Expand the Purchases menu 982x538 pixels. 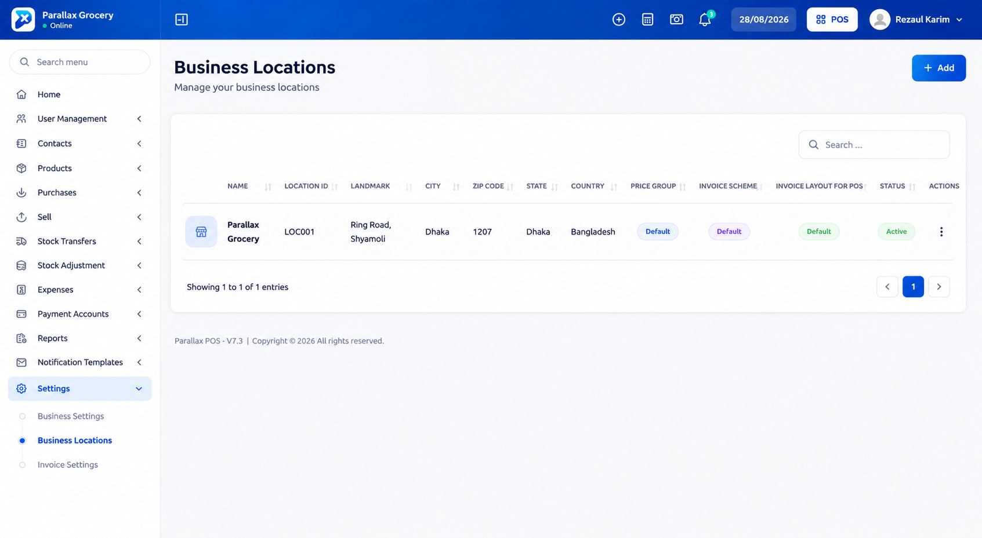(x=80, y=193)
